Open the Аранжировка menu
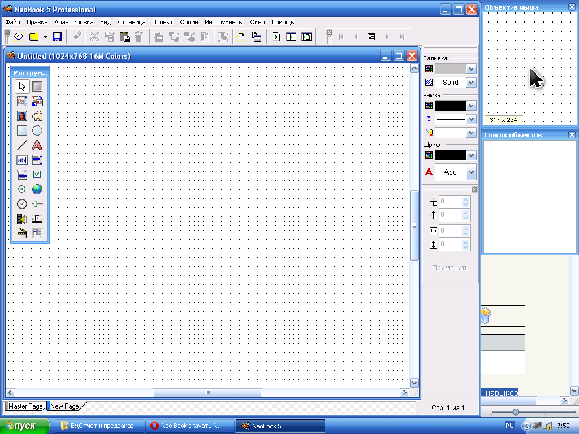The width and height of the screenshot is (579, 434). [x=74, y=22]
